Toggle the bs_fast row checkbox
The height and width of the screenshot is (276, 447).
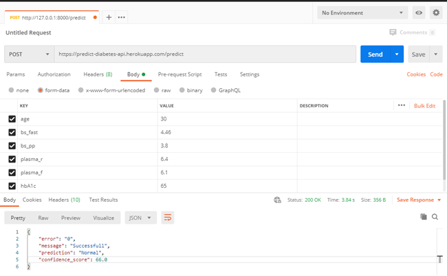[12, 132]
